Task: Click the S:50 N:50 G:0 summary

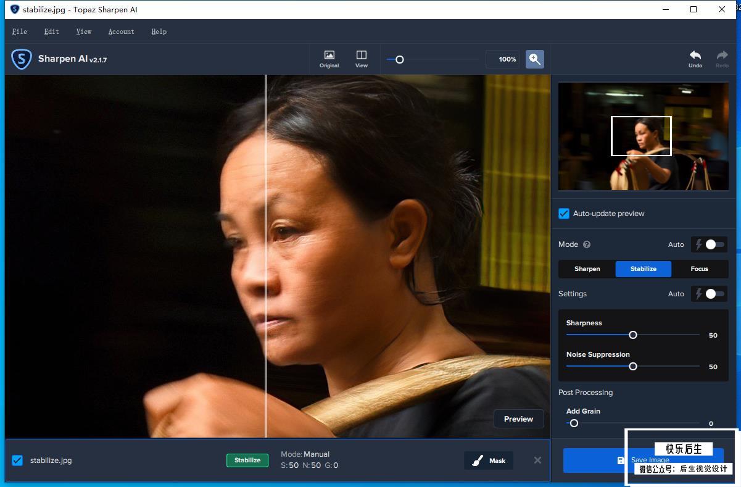Action: tap(309, 465)
